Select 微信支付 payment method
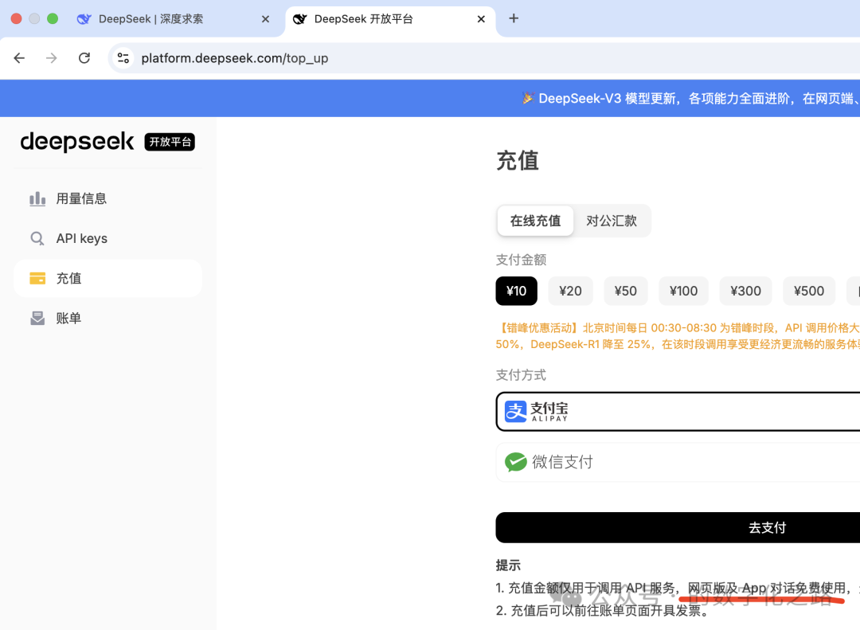The height and width of the screenshot is (630, 860). pos(678,462)
